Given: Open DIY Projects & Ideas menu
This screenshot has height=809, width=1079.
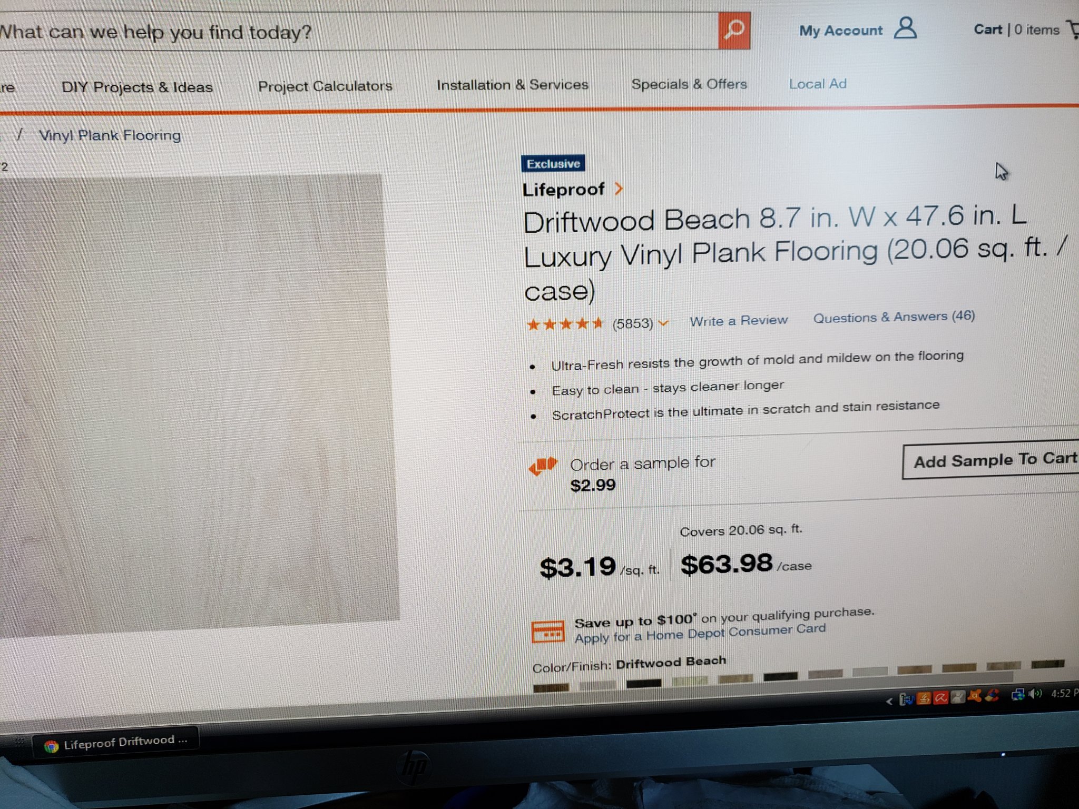Looking at the screenshot, I should (137, 87).
